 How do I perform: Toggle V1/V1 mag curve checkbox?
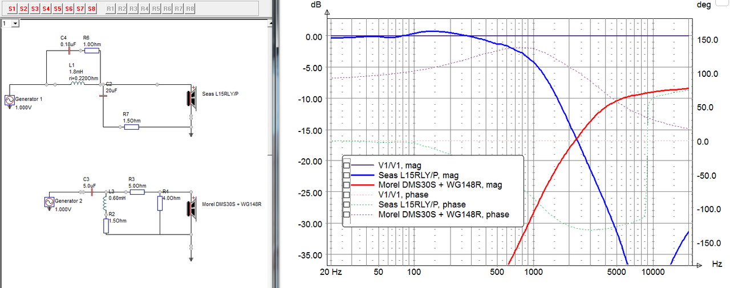[346, 166]
